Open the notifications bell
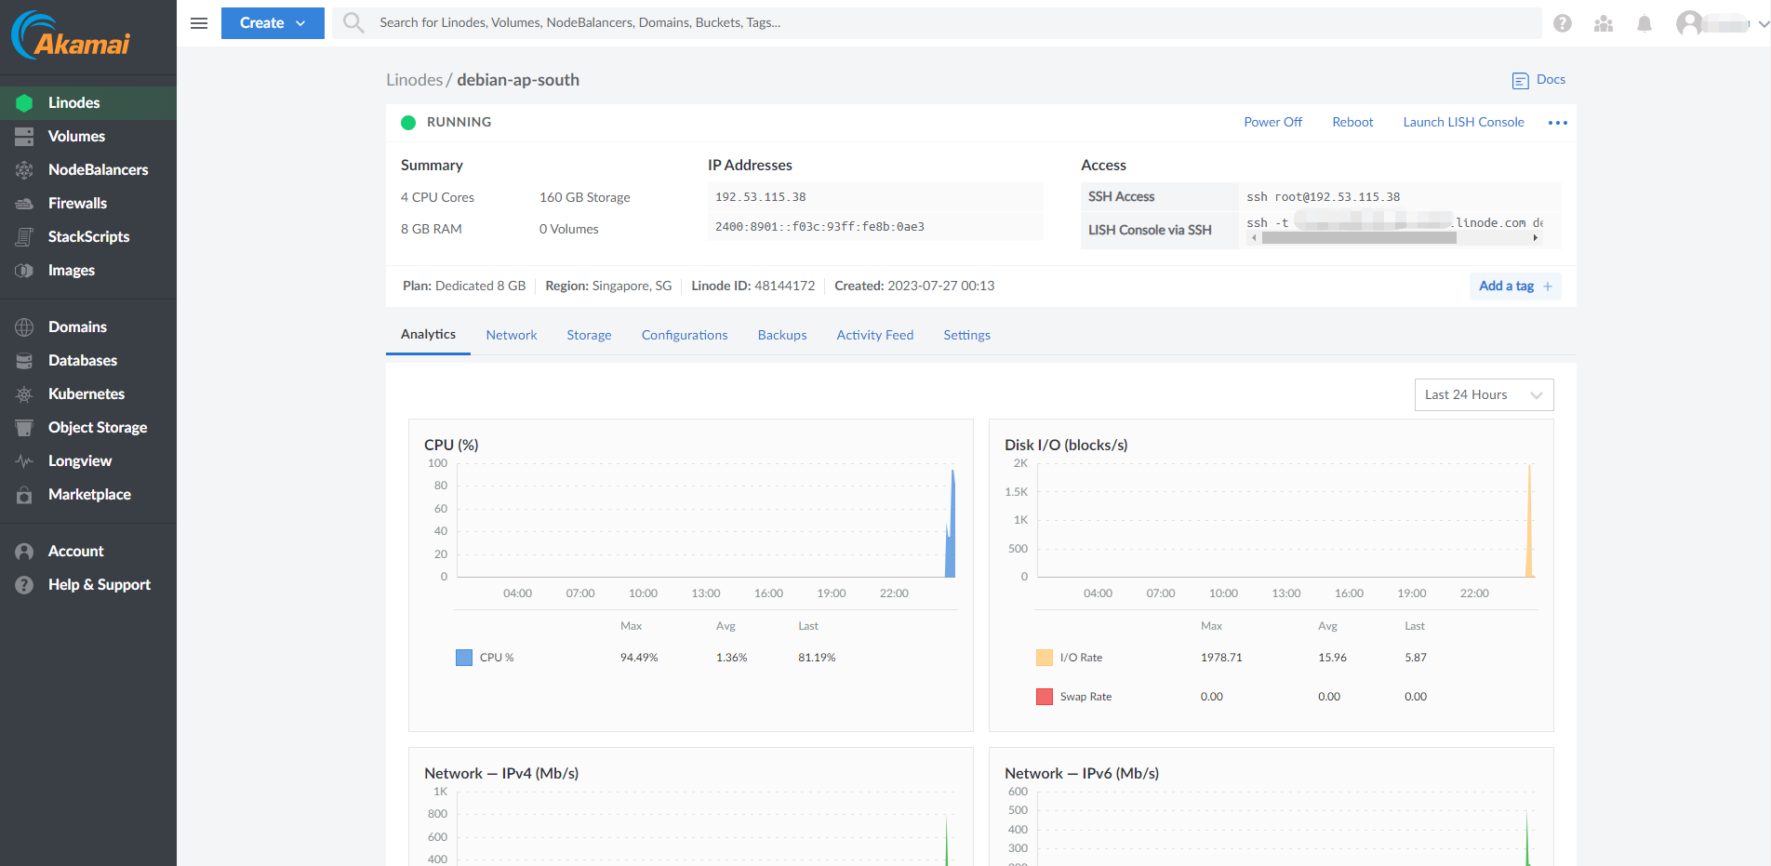 pyautogui.click(x=1644, y=23)
